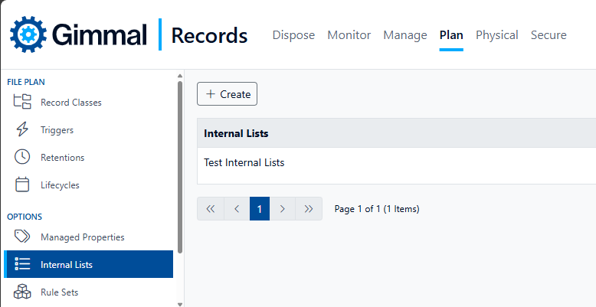Open the Secure tab
596x307 pixels.
click(x=549, y=35)
